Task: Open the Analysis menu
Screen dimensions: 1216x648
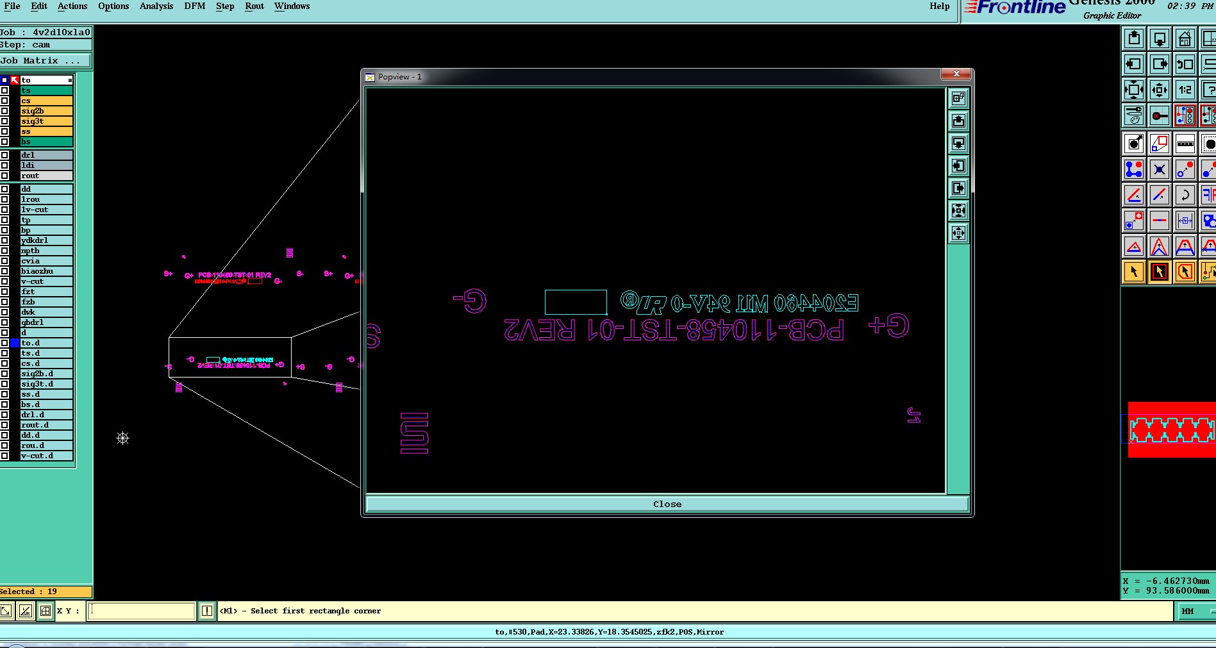Action: click(156, 6)
